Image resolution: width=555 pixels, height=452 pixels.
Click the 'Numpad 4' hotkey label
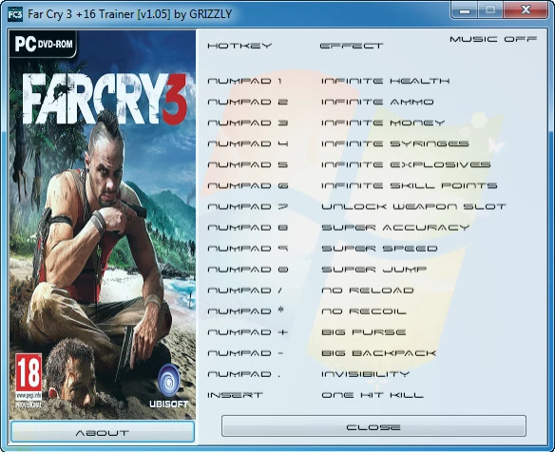(x=248, y=143)
